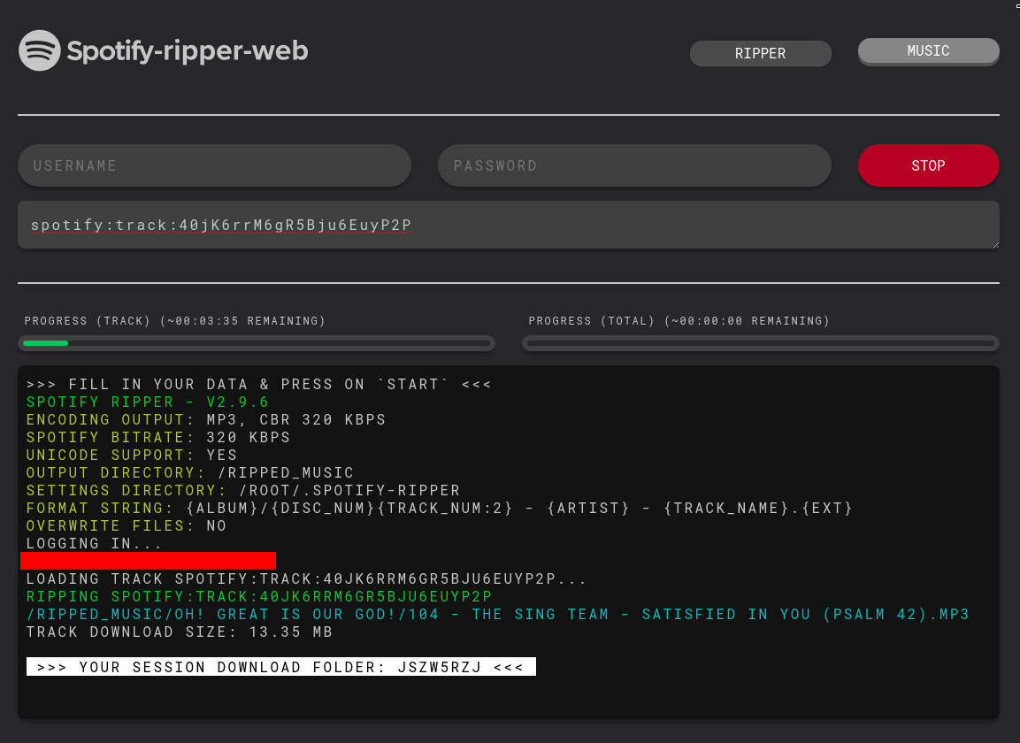The height and width of the screenshot is (743, 1020).
Task: Click the 'SPOTIFY BITRATE: 320 KBPS' line
Action: [x=158, y=437]
